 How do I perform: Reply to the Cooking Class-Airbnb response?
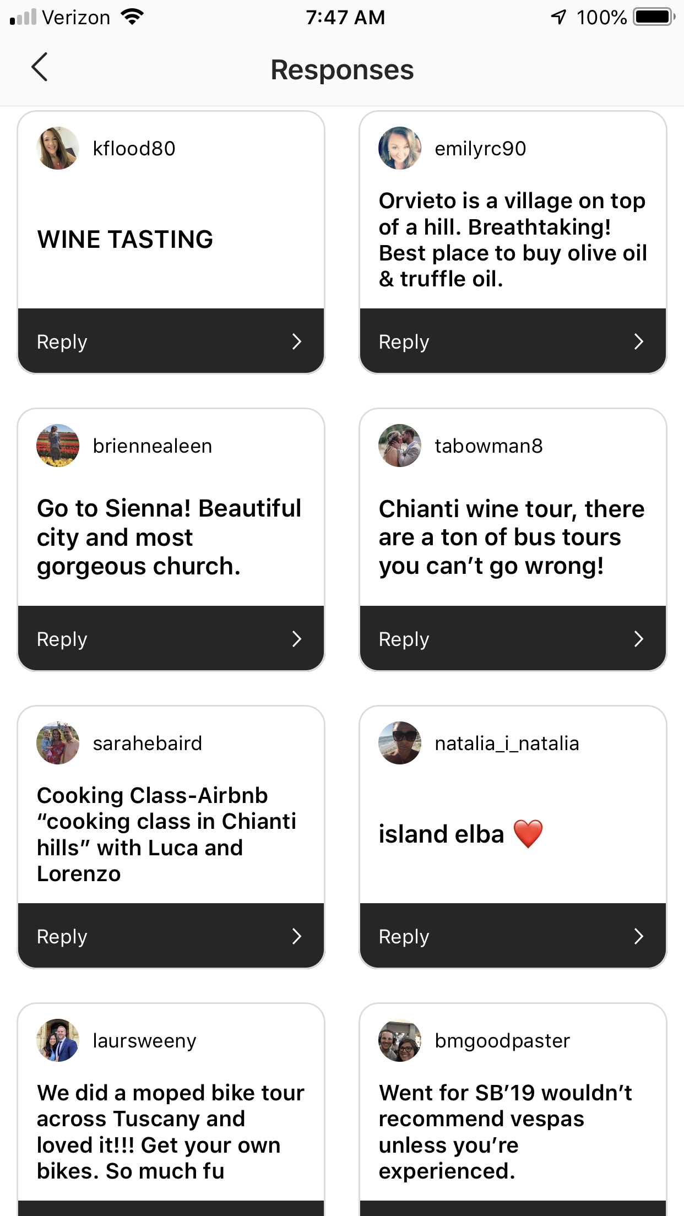pos(171,936)
